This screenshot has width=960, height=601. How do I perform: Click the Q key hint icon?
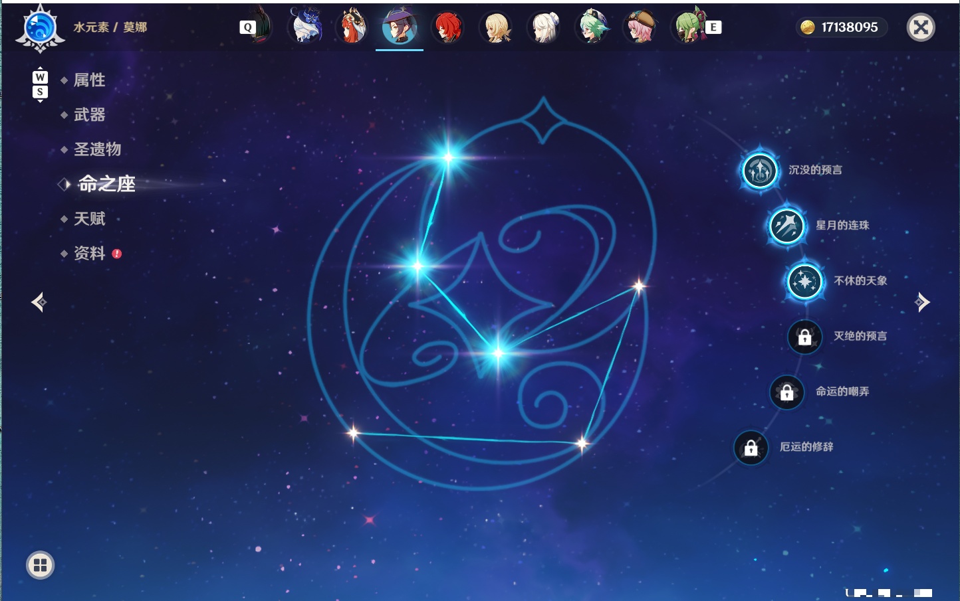click(x=247, y=27)
